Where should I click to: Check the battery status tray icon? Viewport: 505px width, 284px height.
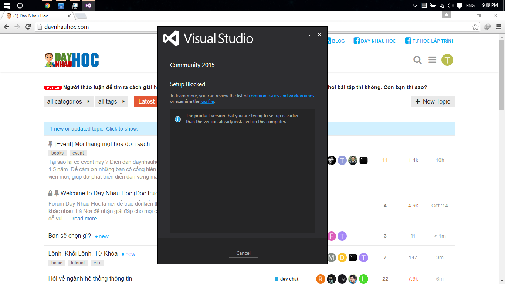click(x=433, y=6)
